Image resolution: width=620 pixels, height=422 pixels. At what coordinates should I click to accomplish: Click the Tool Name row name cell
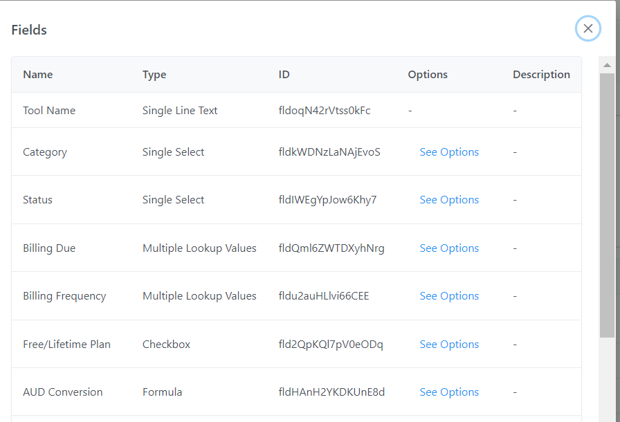tap(49, 111)
